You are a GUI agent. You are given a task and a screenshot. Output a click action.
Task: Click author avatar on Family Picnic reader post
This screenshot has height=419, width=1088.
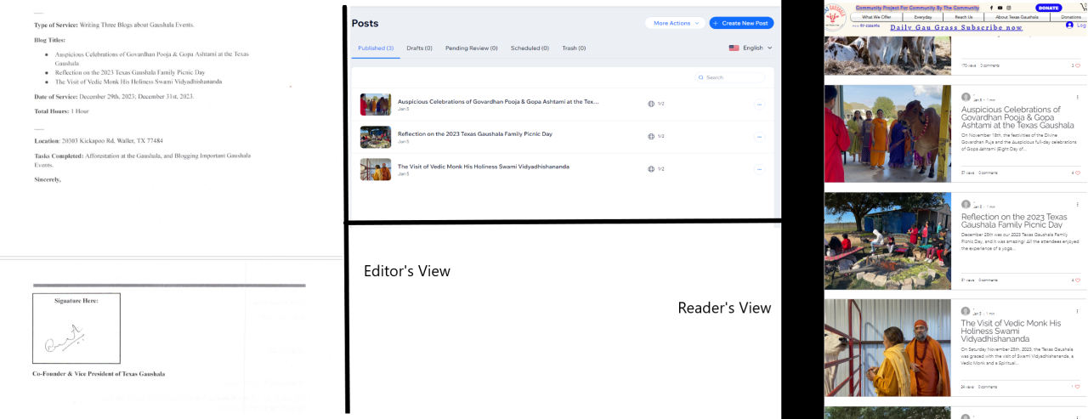point(966,204)
